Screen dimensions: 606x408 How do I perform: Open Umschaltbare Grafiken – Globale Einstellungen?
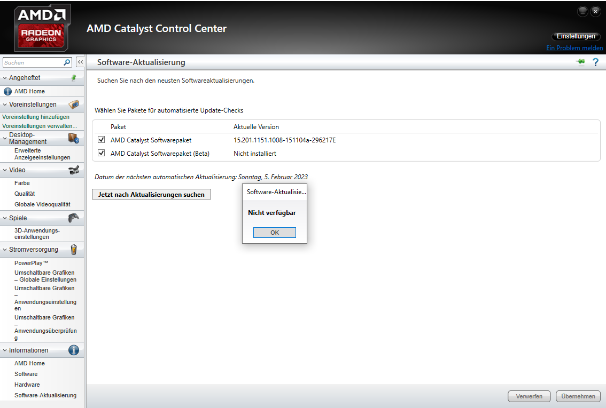point(45,276)
